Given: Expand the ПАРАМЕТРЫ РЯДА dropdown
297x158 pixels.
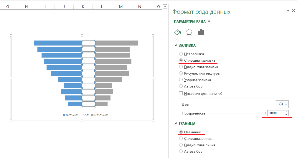Looking at the screenshot, I should tap(209, 21).
